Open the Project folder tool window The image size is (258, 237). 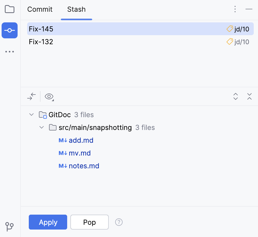click(10, 9)
